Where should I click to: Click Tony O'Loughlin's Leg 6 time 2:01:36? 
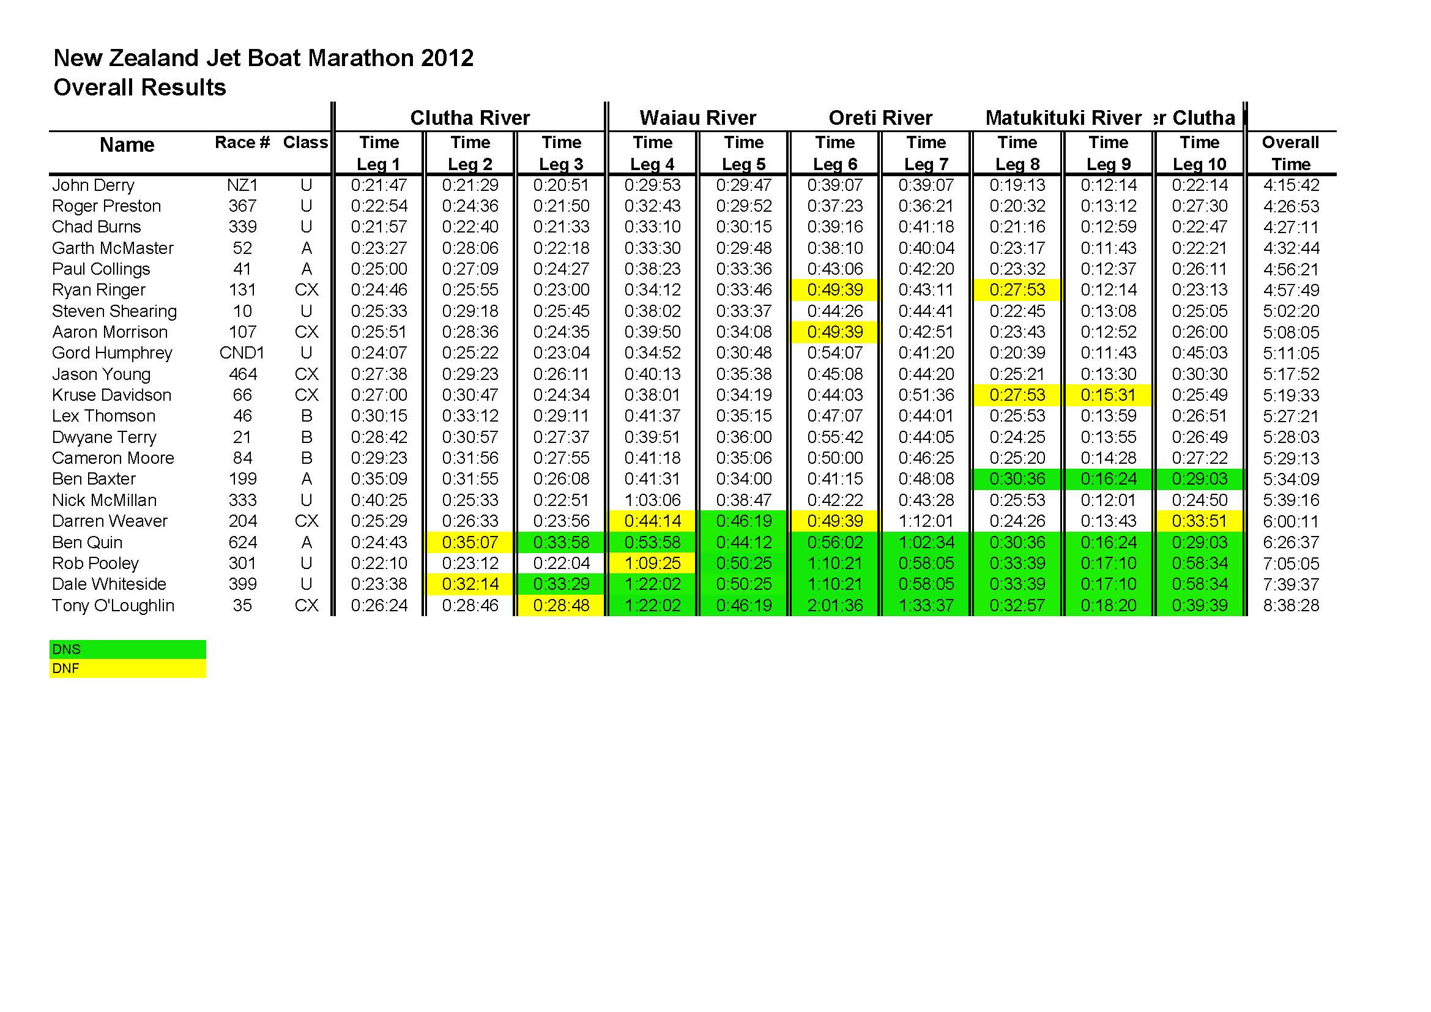click(835, 605)
